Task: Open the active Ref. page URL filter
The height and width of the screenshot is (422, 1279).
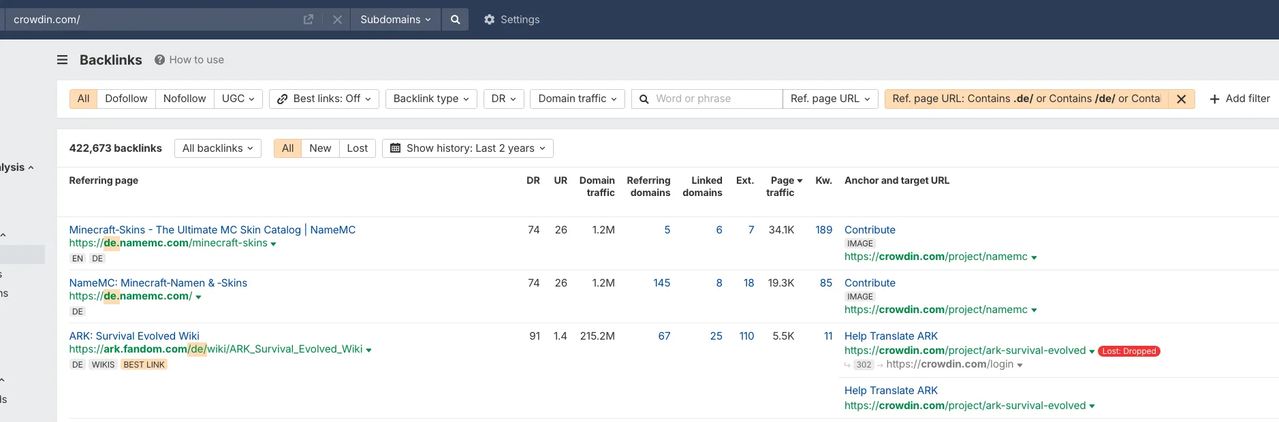Action: pyautogui.click(x=1026, y=99)
